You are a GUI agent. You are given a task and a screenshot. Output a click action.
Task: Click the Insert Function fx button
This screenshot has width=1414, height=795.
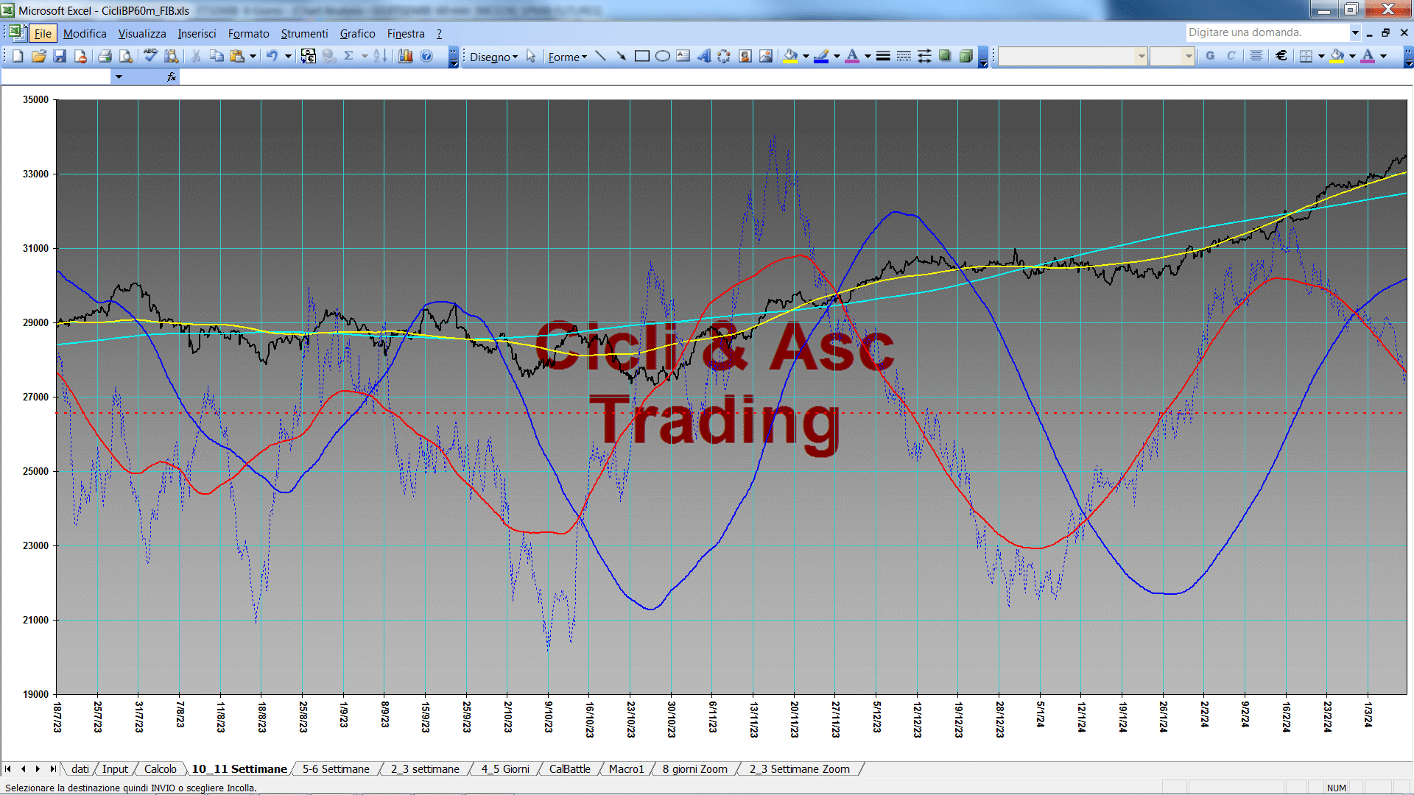point(172,77)
